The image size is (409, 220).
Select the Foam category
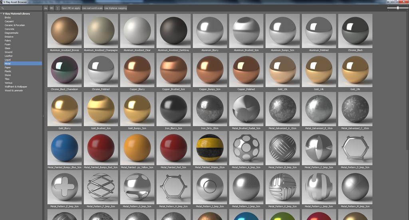point(8,45)
